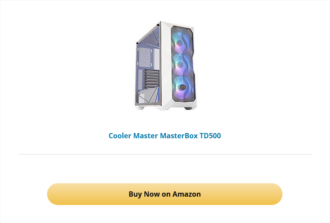Image resolution: width=330 pixels, height=223 pixels.
Task: Click the white PC case product image
Action: point(165,65)
